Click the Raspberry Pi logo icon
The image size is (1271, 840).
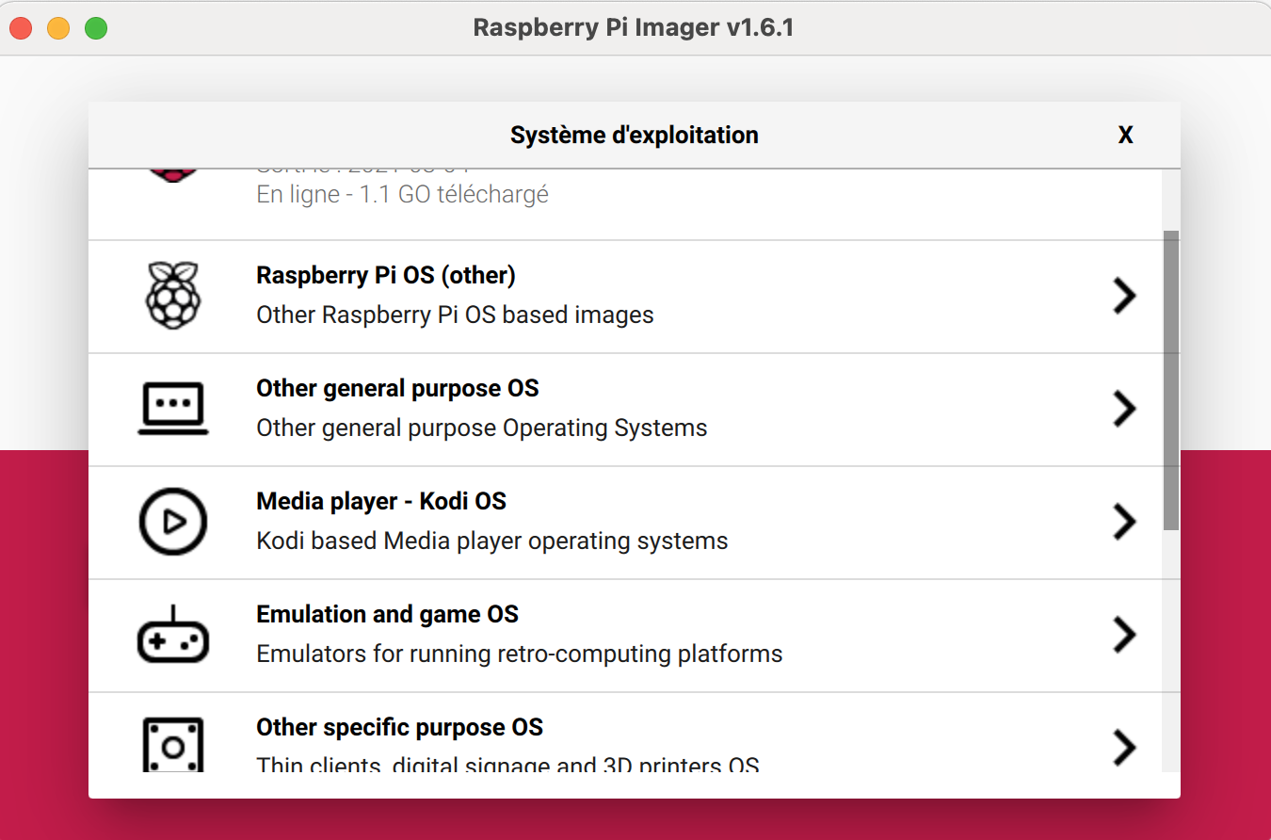click(173, 295)
